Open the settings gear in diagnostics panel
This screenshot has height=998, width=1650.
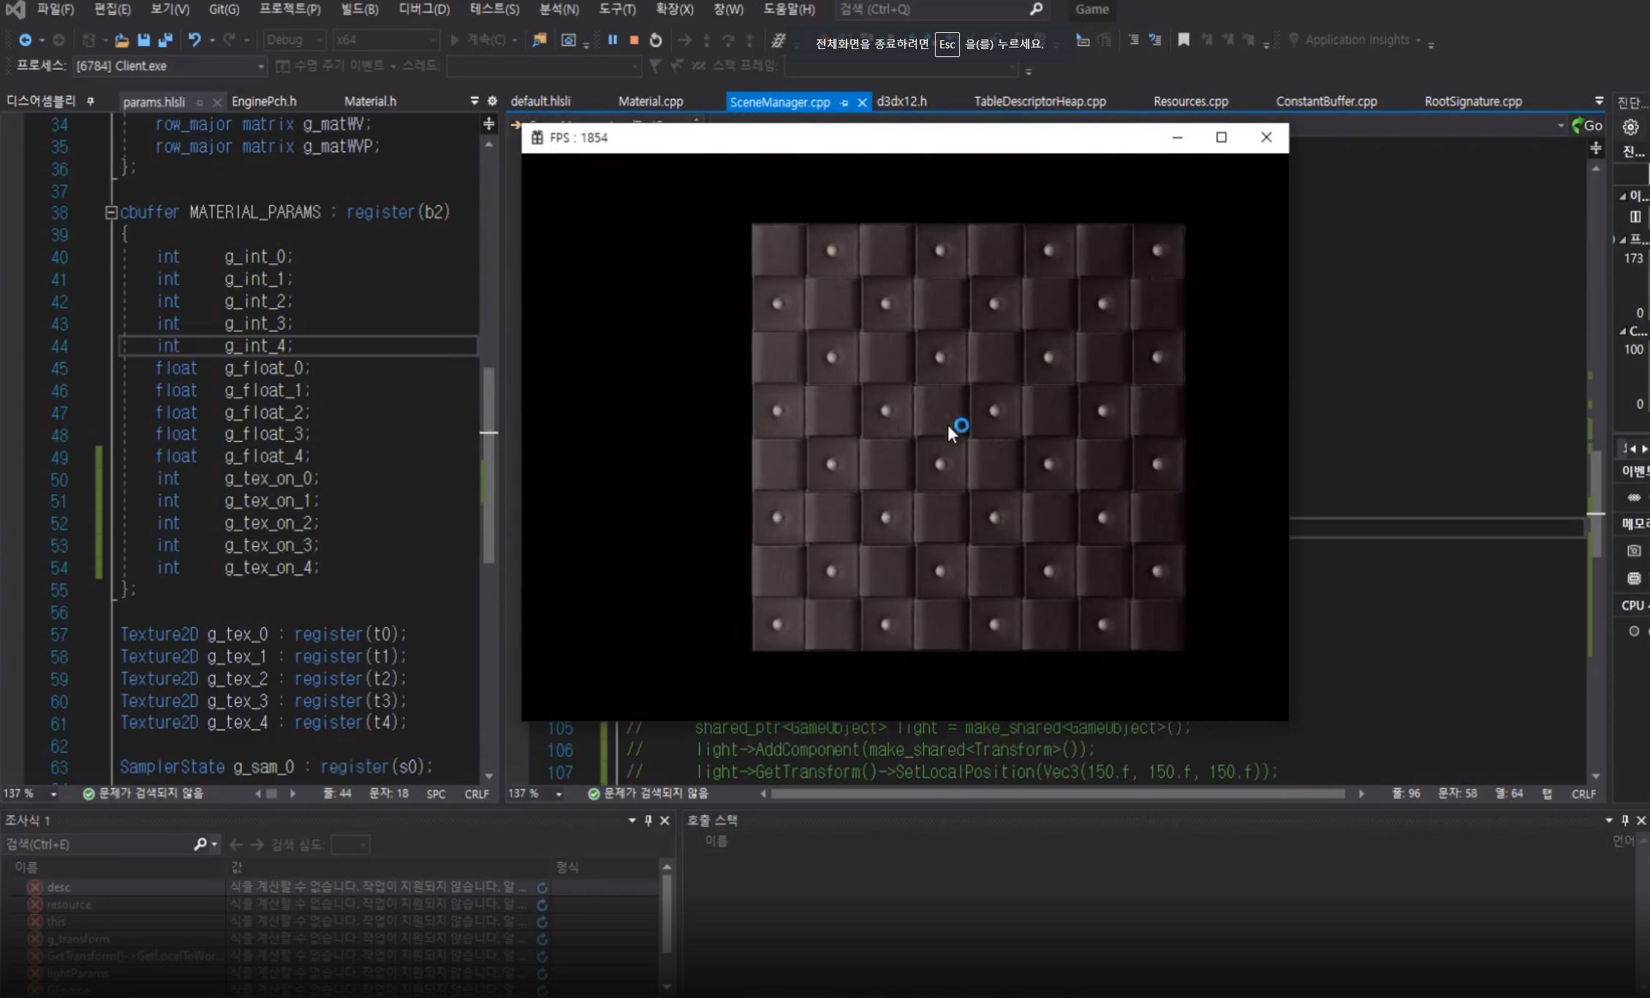(1630, 127)
